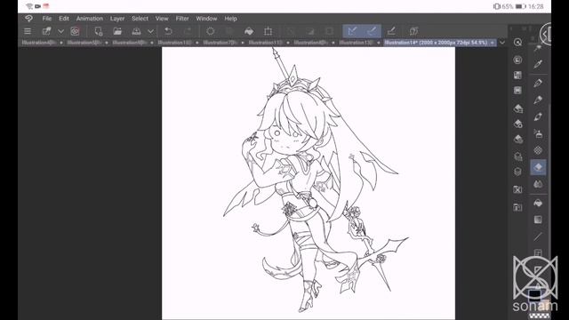The height and width of the screenshot is (320, 569).
Task: Open the Layer menu
Action: [117, 19]
